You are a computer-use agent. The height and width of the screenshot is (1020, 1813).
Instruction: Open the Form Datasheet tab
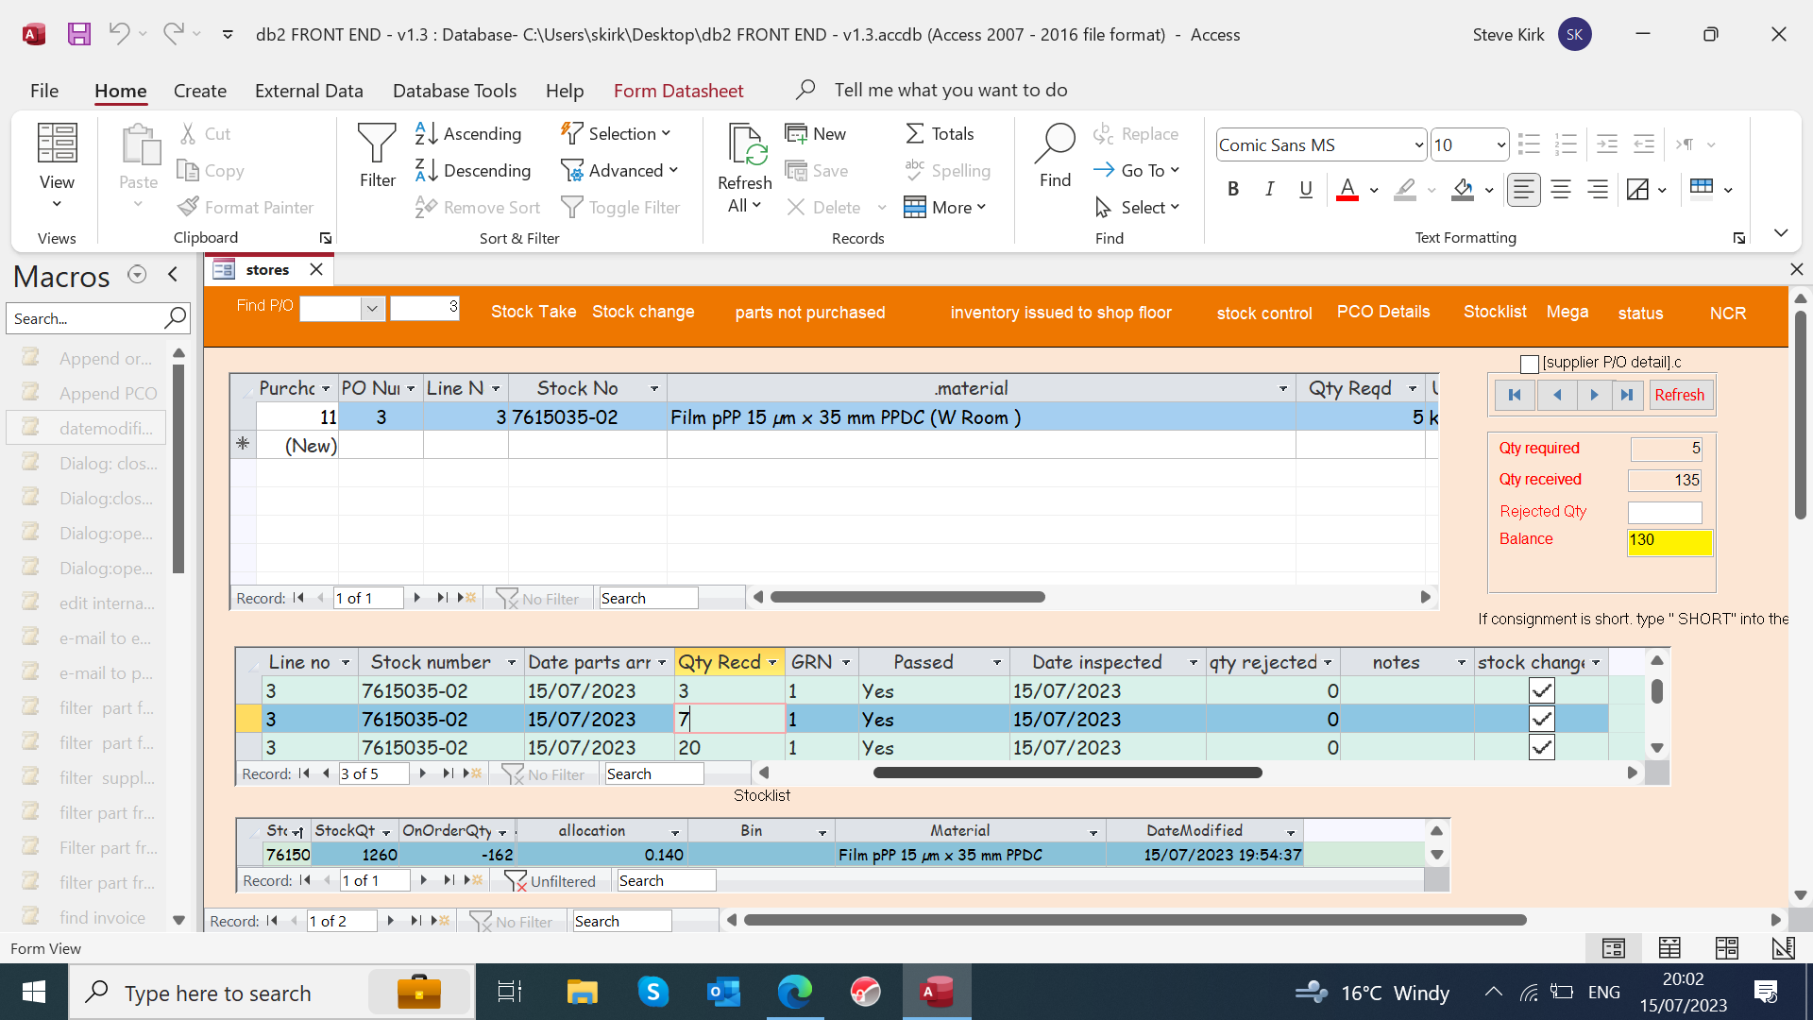(x=678, y=90)
